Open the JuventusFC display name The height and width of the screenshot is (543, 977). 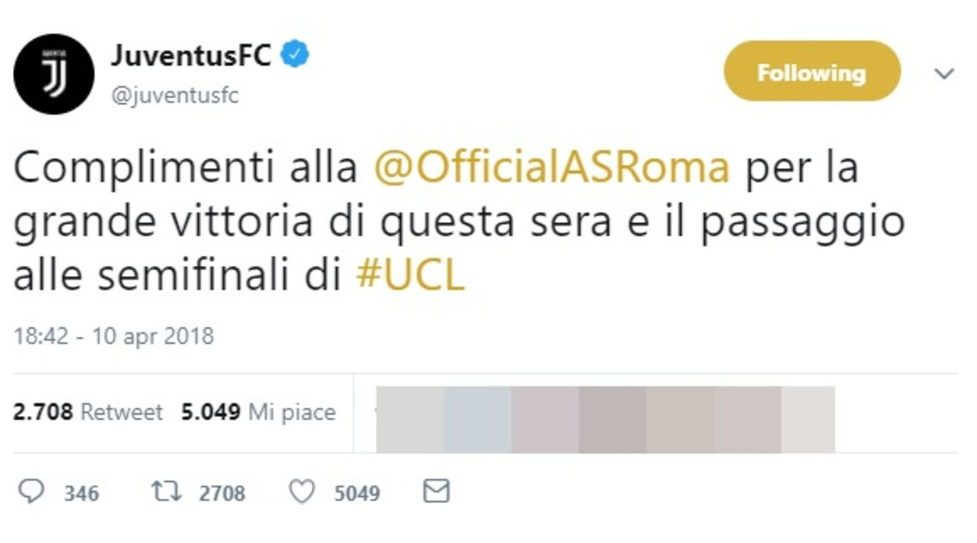pos(191,55)
